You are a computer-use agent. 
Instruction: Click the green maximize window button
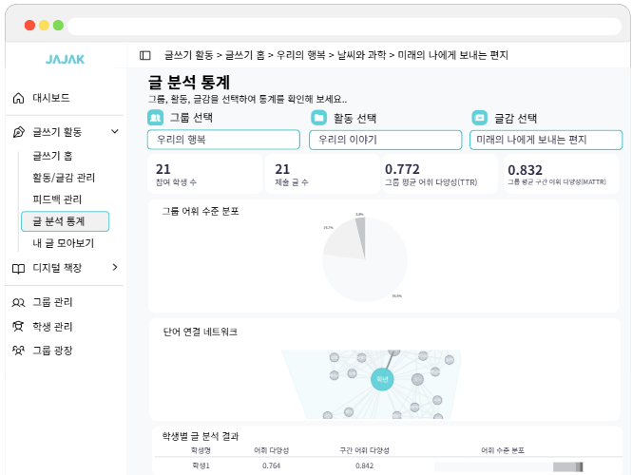click(x=58, y=26)
